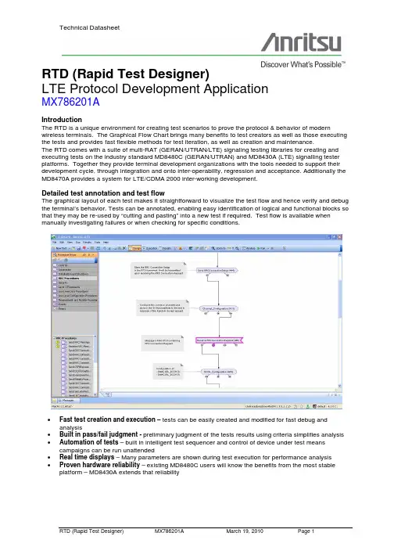Switch to the Results view toolbar button
The width and height of the screenshot is (394, 558).
pyautogui.click(x=165, y=248)
